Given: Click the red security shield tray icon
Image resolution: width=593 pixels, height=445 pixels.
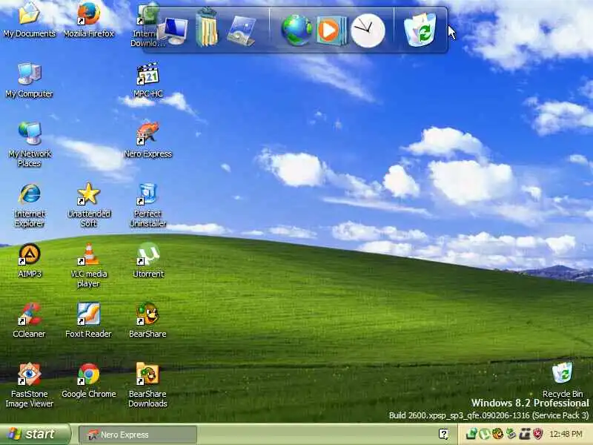Looking at the screenshot, I should click(538, 434).
